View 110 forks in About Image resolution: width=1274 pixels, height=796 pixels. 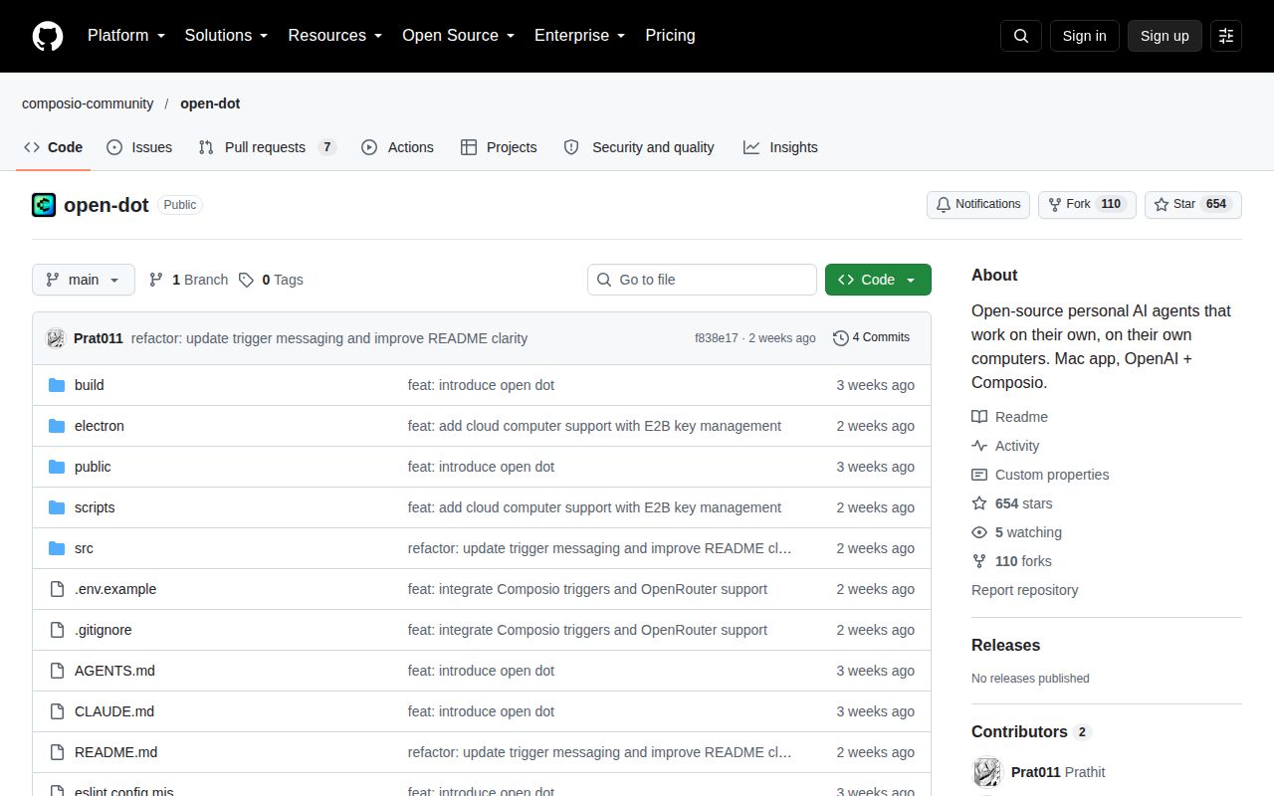pos(1011,561)
